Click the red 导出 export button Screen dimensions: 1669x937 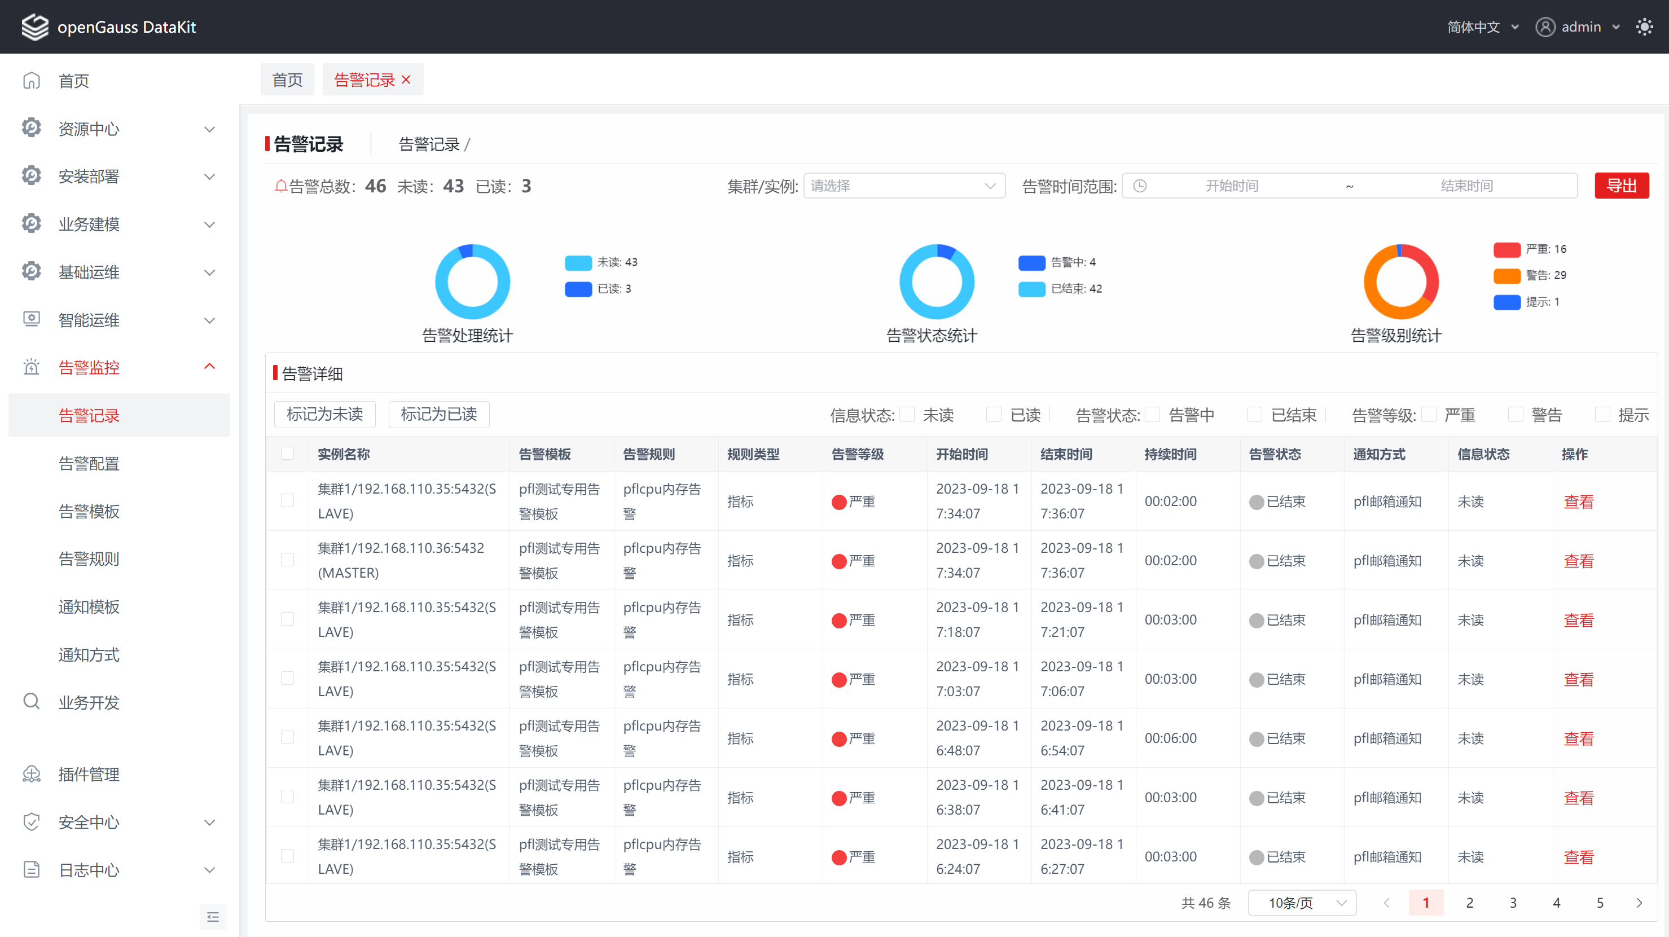pos(1621,186)
